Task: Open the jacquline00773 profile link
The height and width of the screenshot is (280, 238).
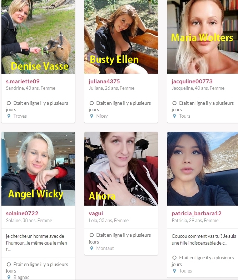Action: (192, 82)
